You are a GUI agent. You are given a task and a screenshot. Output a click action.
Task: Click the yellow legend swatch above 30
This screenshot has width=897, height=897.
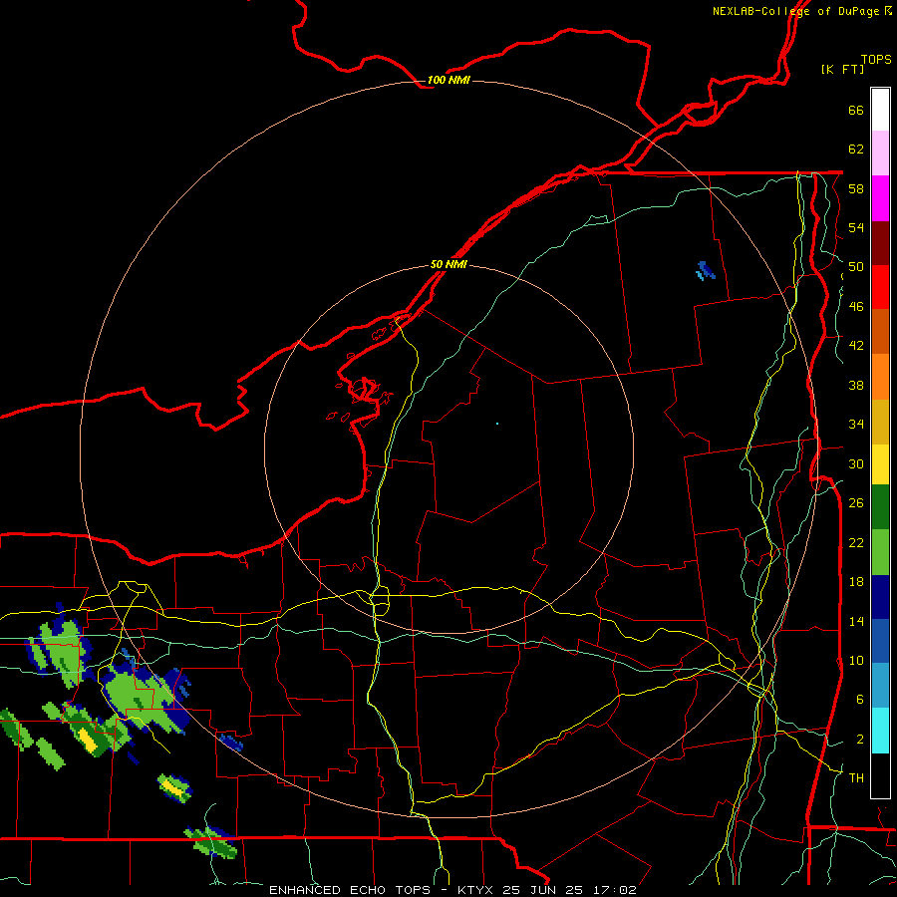tap(880, 464)
